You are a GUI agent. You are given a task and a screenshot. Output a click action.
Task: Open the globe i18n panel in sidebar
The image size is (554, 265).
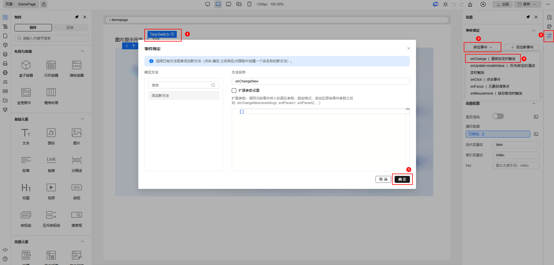(5, 73)
